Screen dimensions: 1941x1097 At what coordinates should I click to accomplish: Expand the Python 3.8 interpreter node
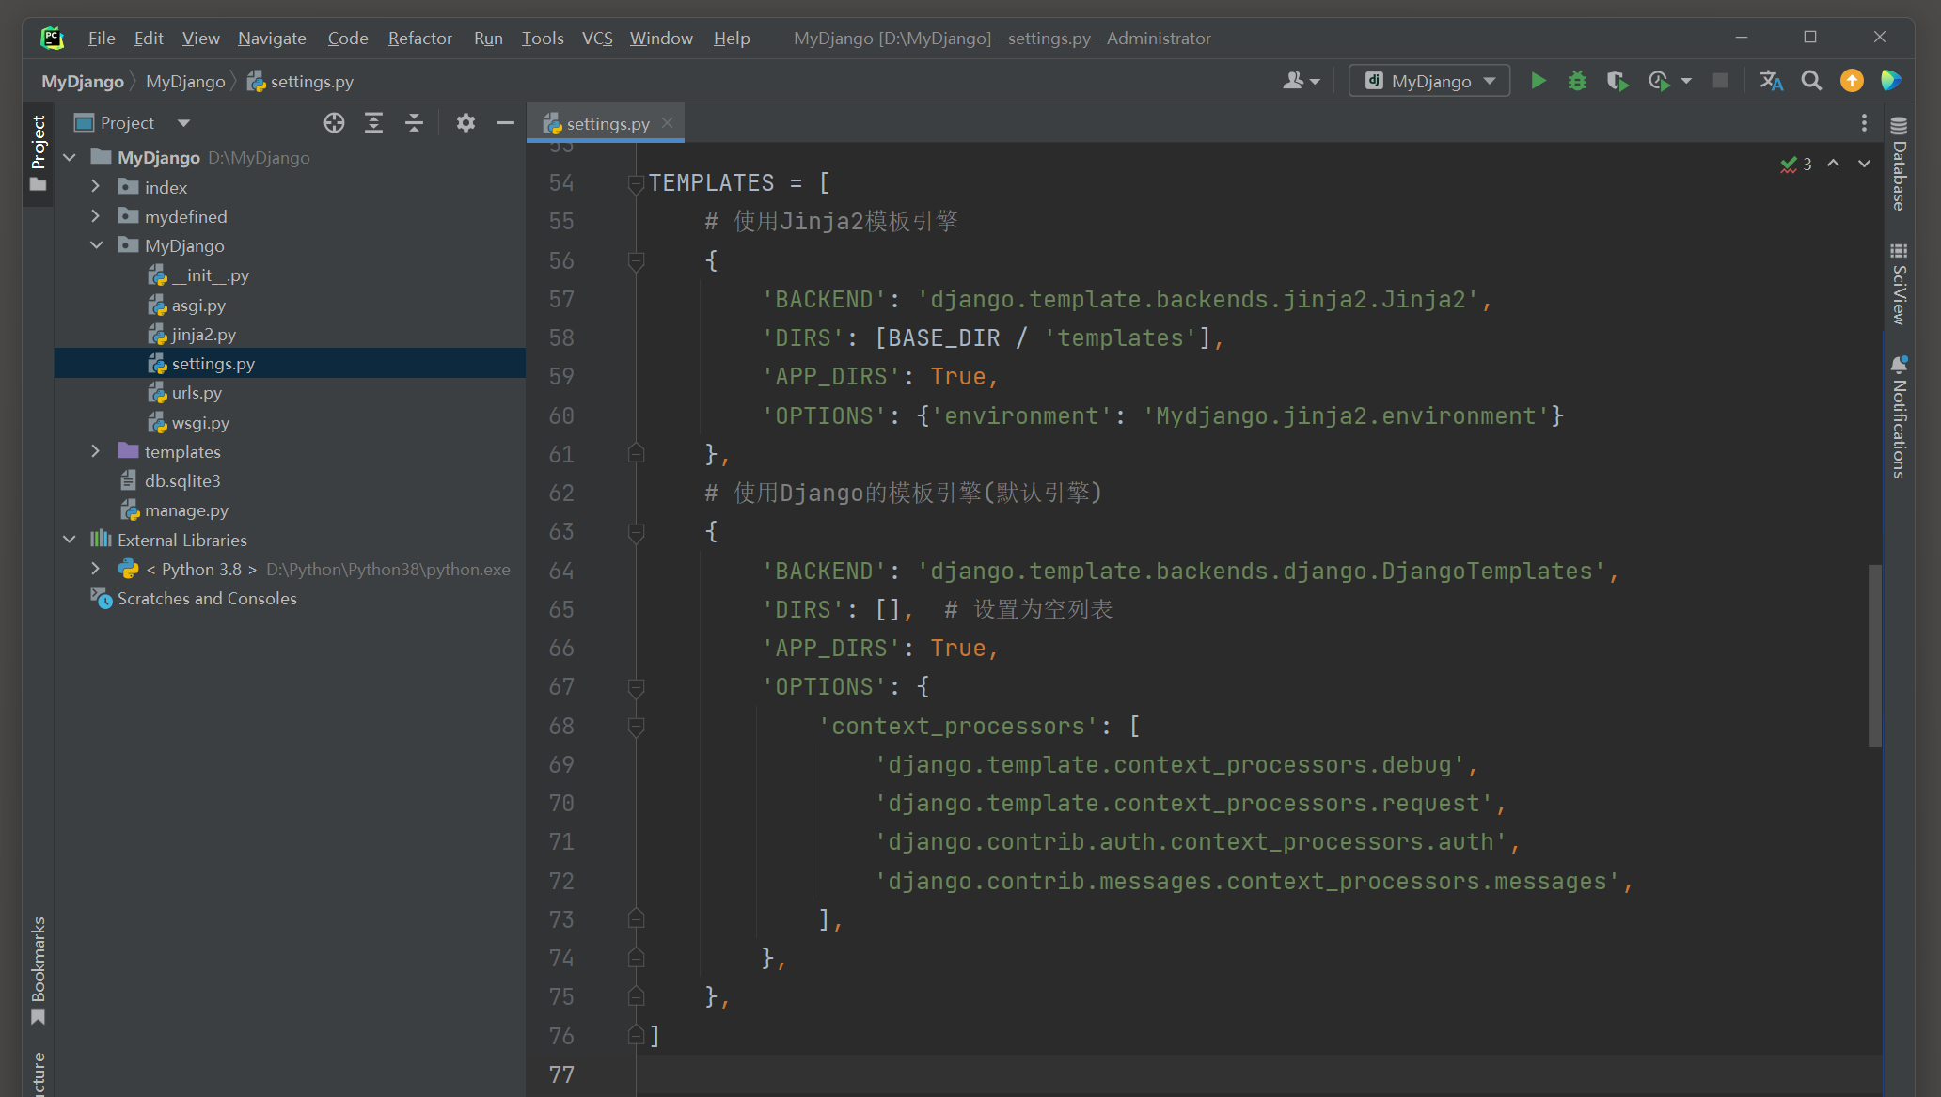pyautogui.click(x=95, y=569)
